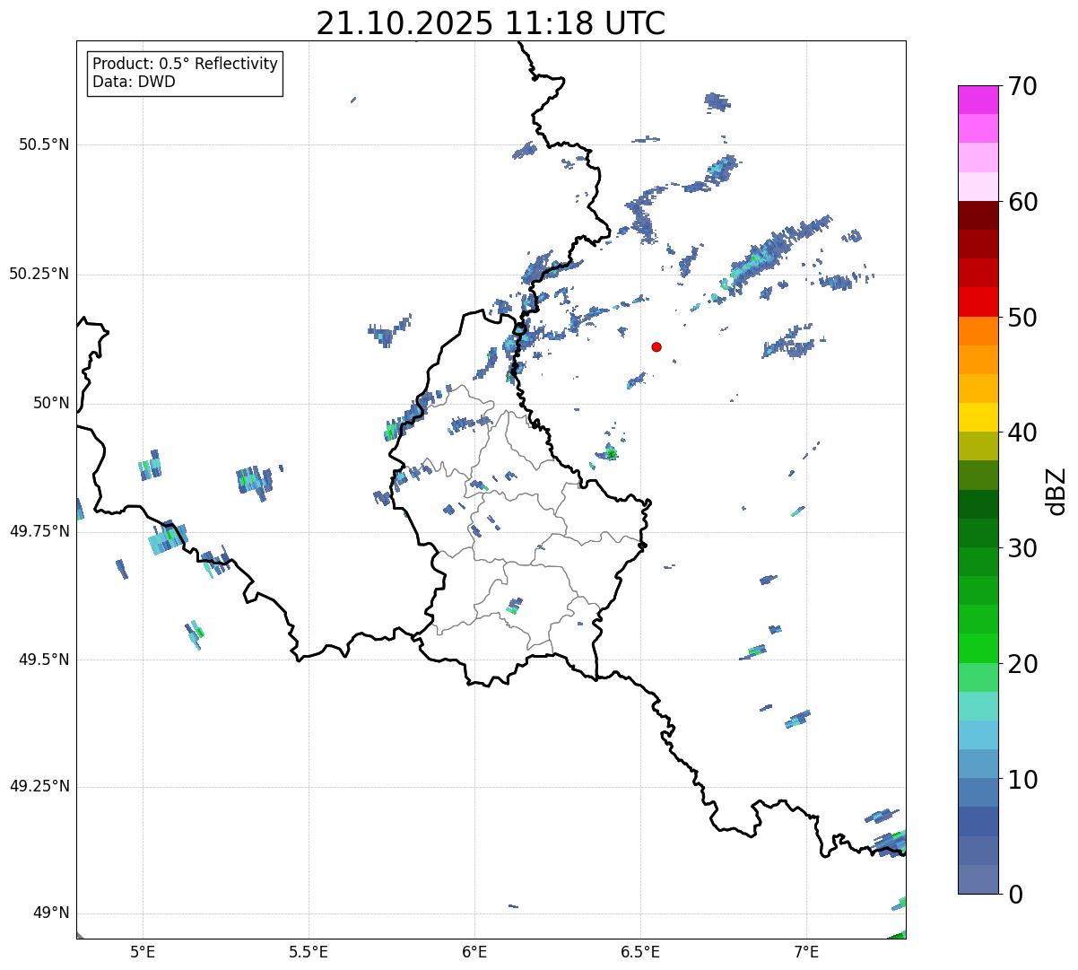Click the 0 dBZ colorbar label

(1014, 895)
